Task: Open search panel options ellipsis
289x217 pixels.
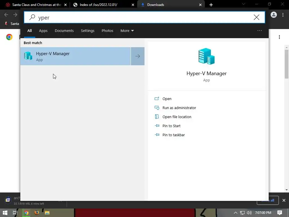Action: point(260,31)
